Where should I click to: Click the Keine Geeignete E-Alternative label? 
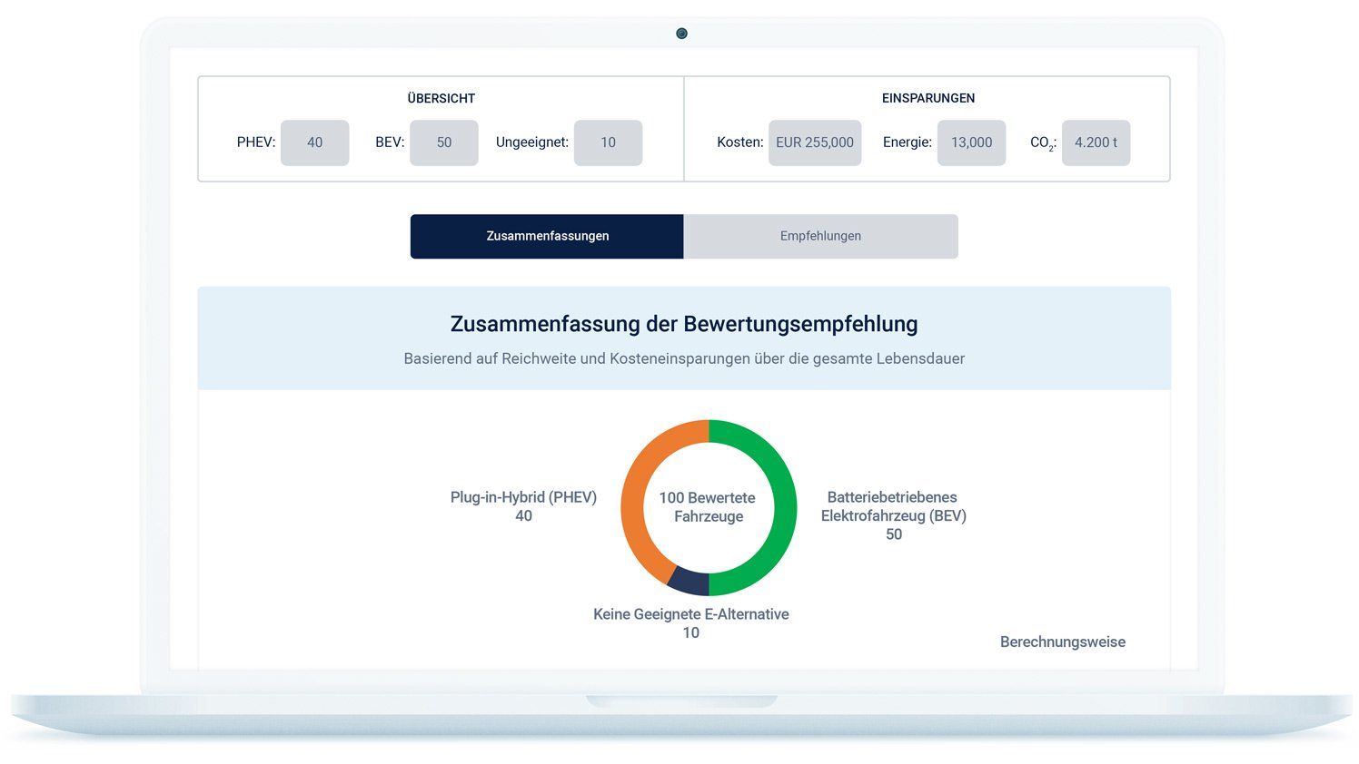(690, 623)
